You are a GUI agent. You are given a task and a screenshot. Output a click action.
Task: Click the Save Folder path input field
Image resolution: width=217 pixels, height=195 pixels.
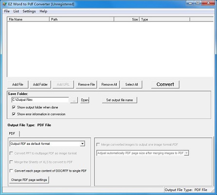40,100
